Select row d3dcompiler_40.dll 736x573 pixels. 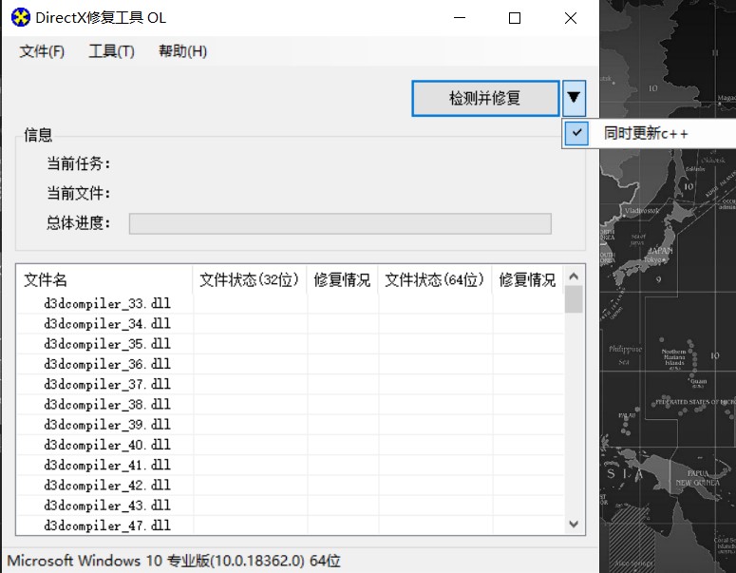pyautogui.click(x=290, y=445)
